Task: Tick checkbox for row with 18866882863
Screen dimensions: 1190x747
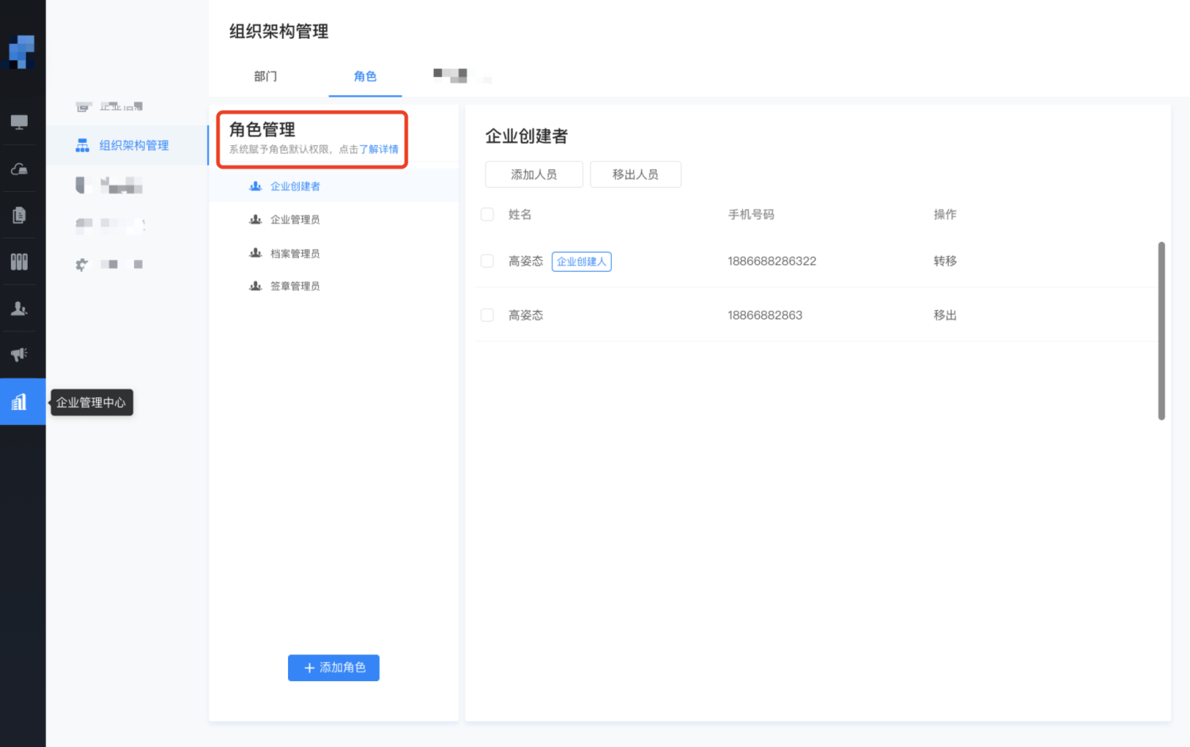Action: coord(487,315)
